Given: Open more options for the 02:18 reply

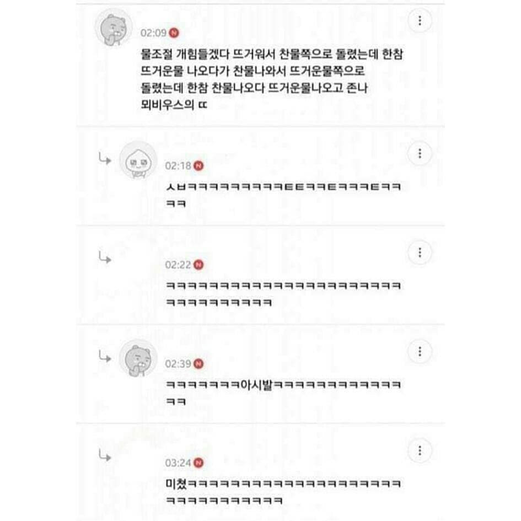Looking at the screenshot, I should (420, 153).
